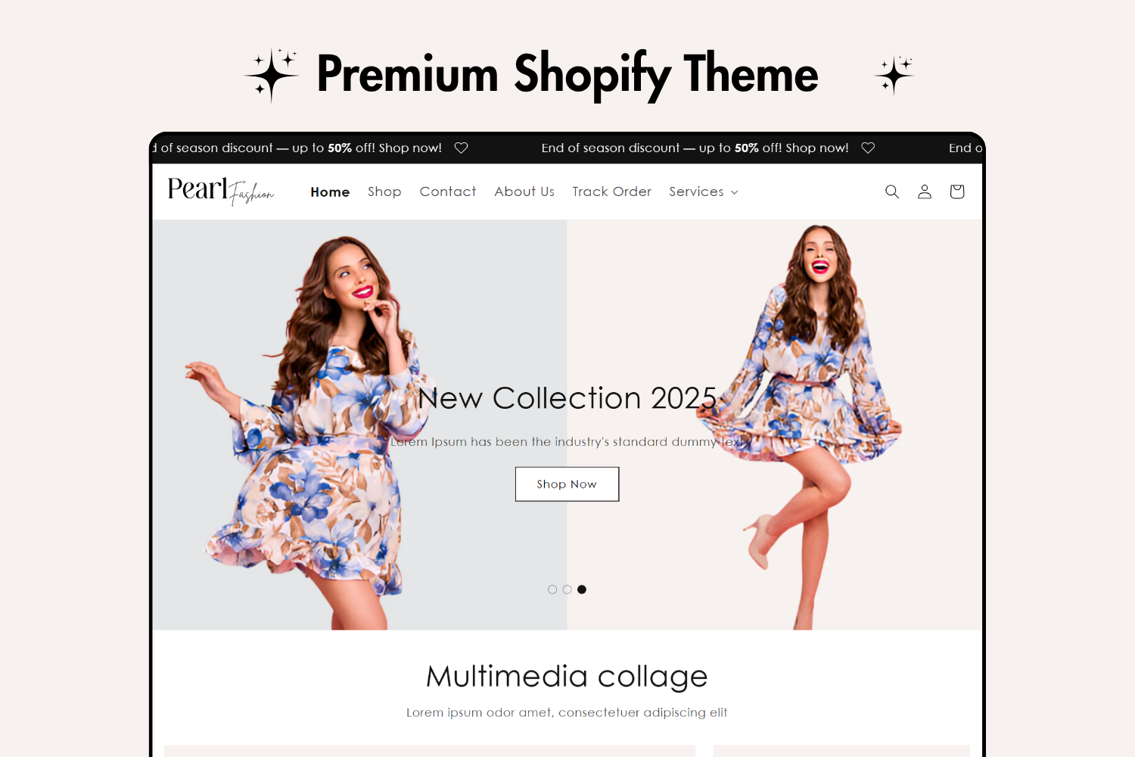
Task: Click the New Collection 2025 heading
Action: (567, 398)
